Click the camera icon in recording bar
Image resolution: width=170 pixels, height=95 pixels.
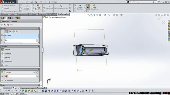162,93
